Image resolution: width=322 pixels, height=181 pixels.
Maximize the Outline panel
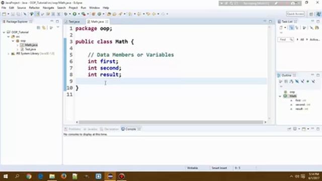(x=318, y=75)
